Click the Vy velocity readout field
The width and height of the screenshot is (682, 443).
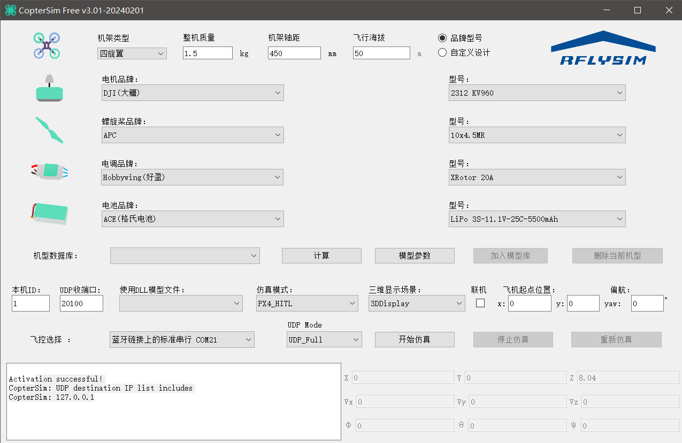click(x=518, y=401)
